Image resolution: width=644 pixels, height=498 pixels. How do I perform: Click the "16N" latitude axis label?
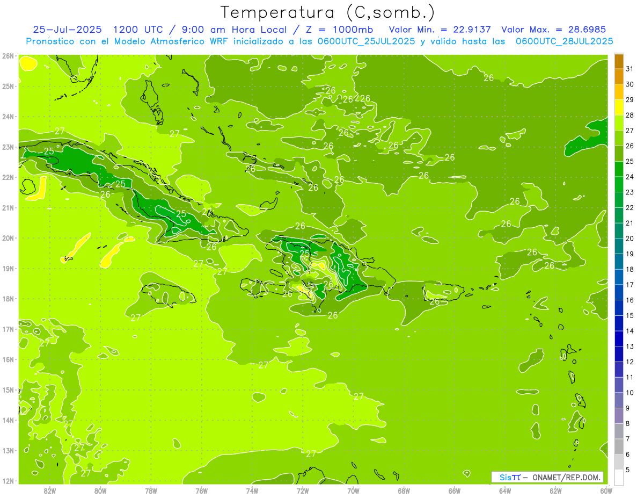point(8,359)
